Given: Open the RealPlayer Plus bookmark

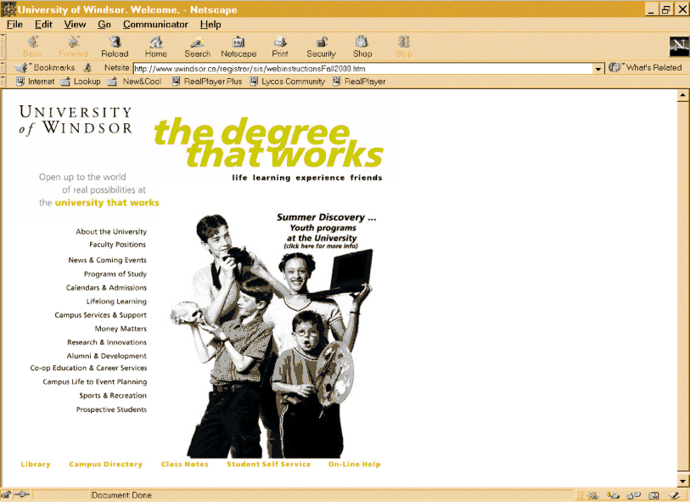Looking at the screenshot, I should click(206, 82).
